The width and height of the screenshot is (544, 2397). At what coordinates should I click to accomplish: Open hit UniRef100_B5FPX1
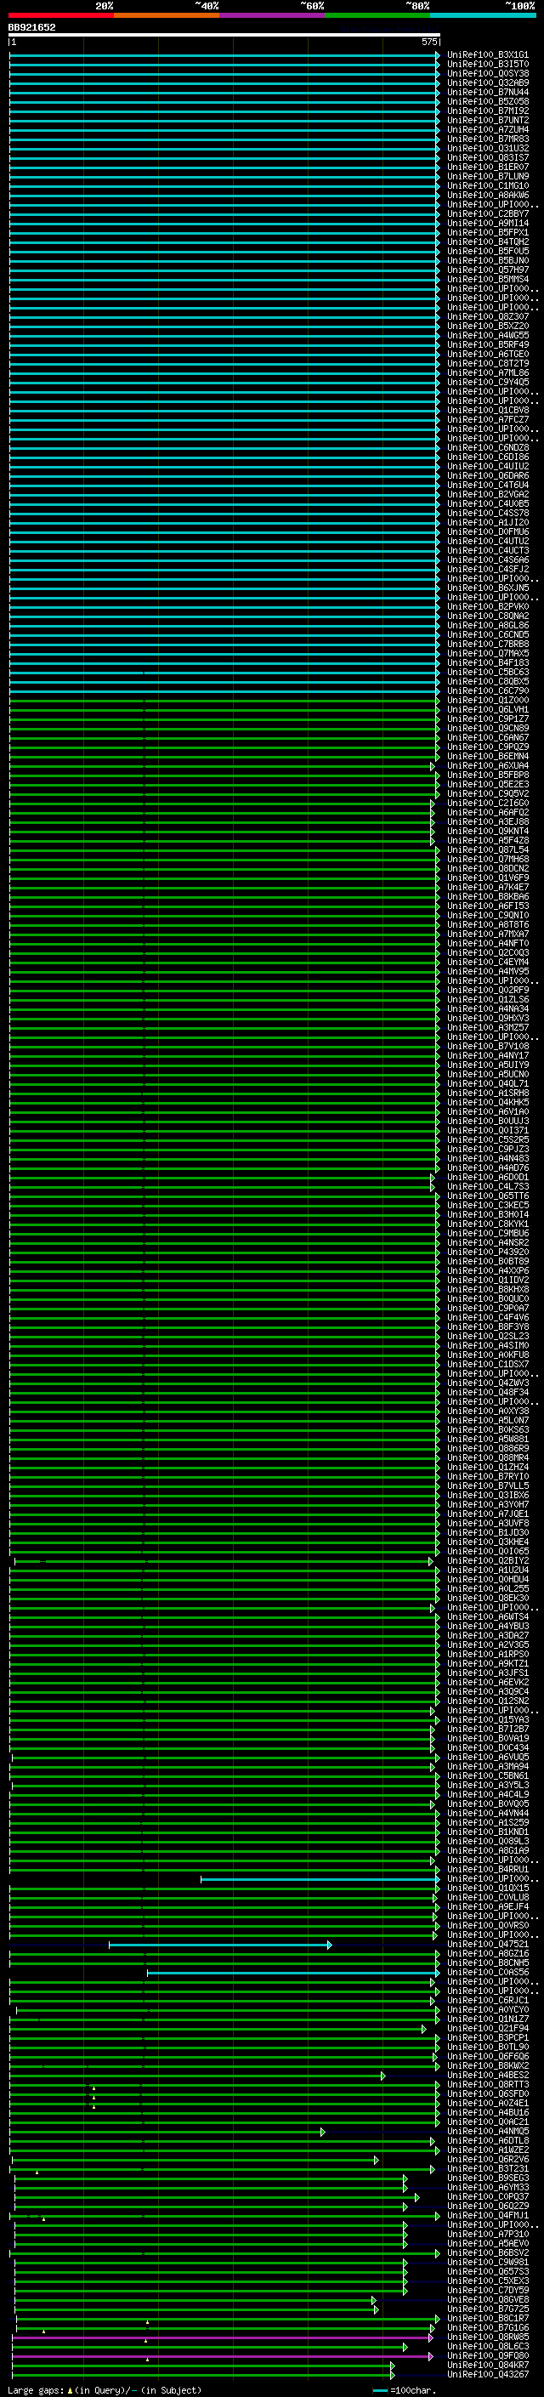(488, 233)
